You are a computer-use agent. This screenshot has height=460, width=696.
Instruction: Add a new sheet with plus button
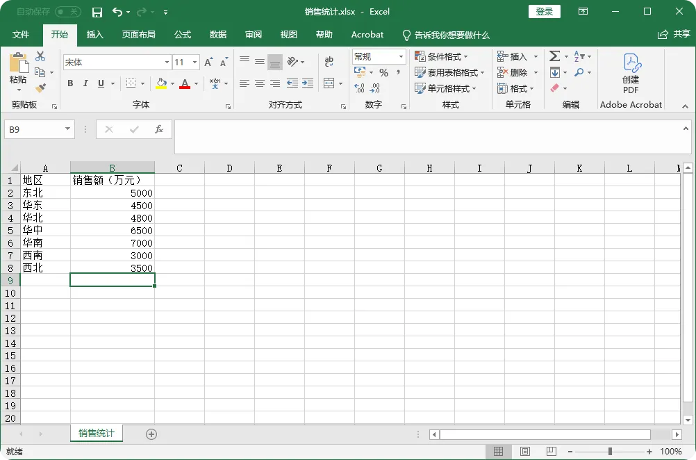tap(151, 434)
